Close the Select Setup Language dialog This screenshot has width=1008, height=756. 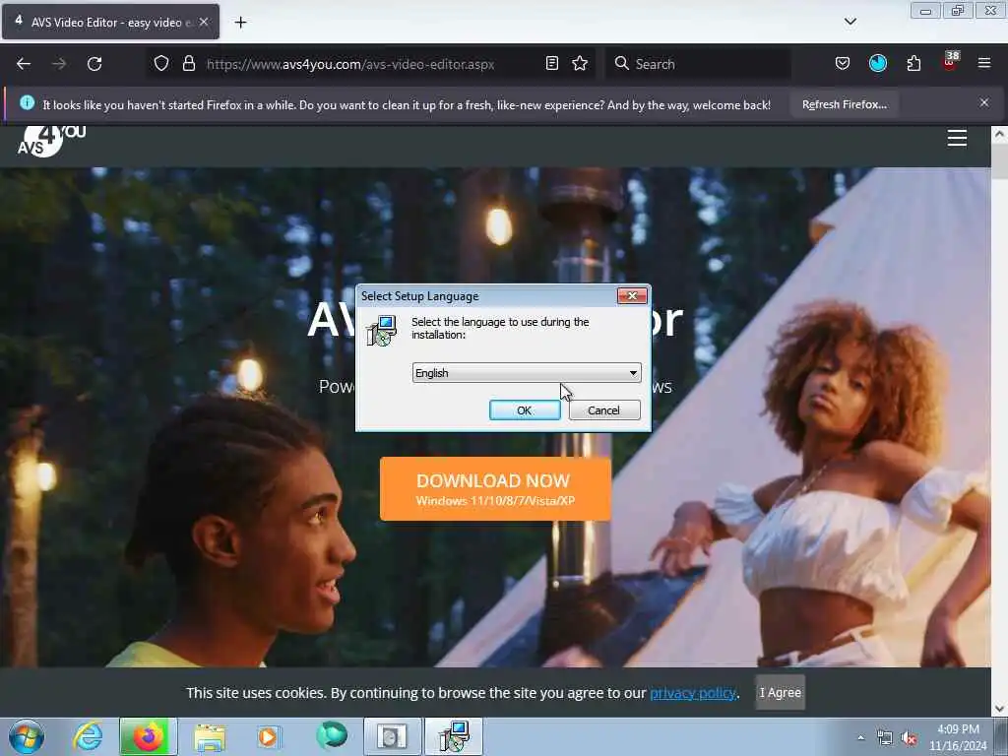(x=632, y=295)
